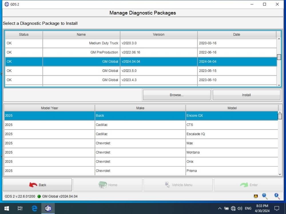
Task: Select the Chevrolet Onix row
Action: 141,161
